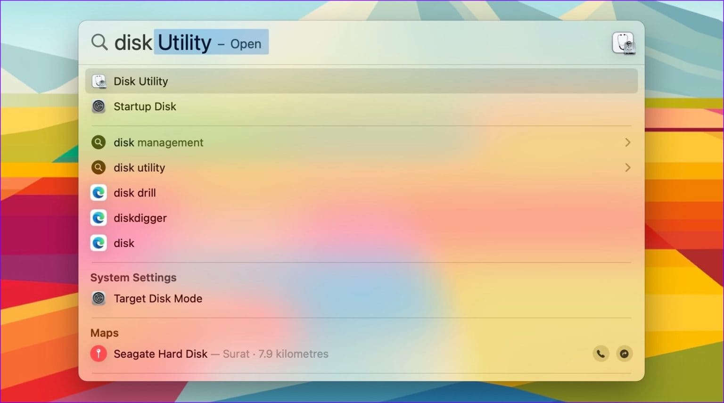Open the Startup Disk result
This screenshot has width=724, height=403.
point(362,107)
